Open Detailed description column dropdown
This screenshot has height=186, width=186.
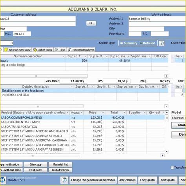click(x=71, y=87)
